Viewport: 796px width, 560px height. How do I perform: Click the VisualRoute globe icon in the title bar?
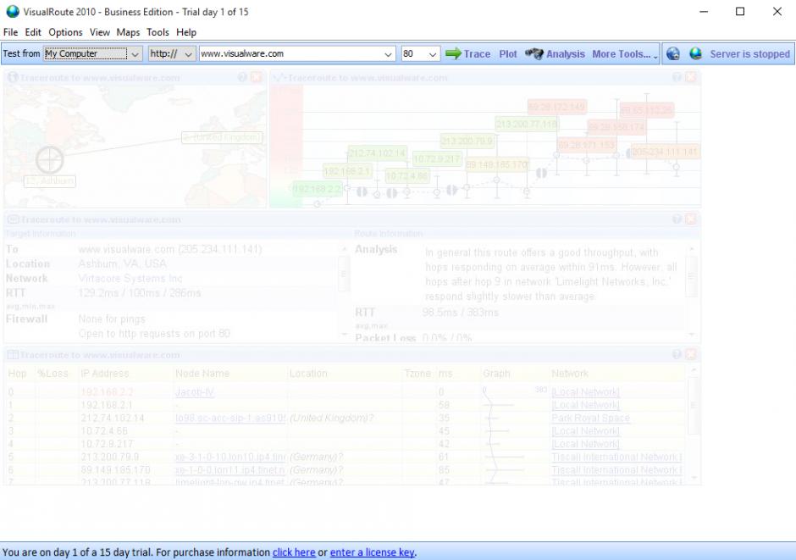pos(12,11)
